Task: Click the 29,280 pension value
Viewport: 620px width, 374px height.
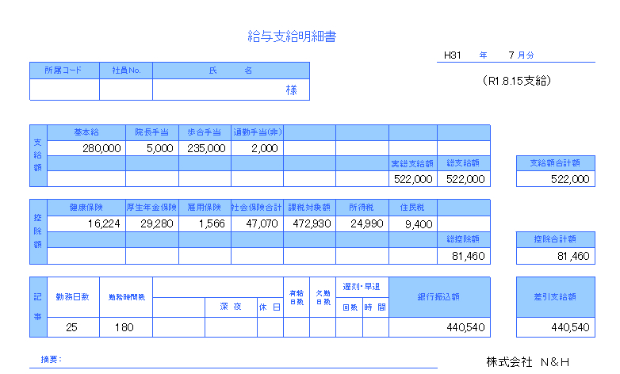Action: 156,223
